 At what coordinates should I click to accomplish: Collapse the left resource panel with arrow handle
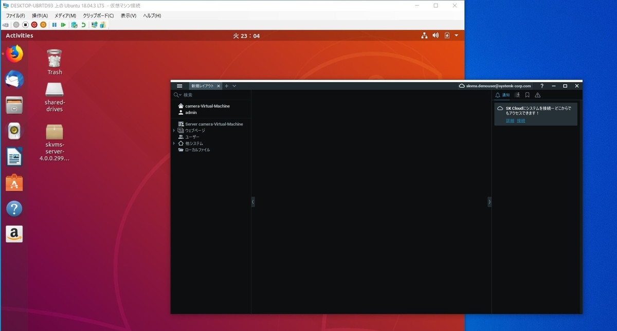tap(253, 202)
